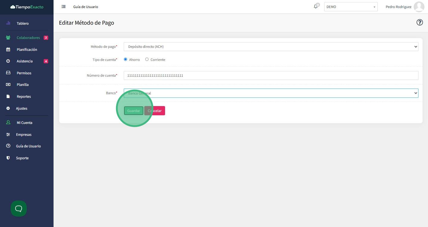Open the chat support bubble

click(19, 209)
